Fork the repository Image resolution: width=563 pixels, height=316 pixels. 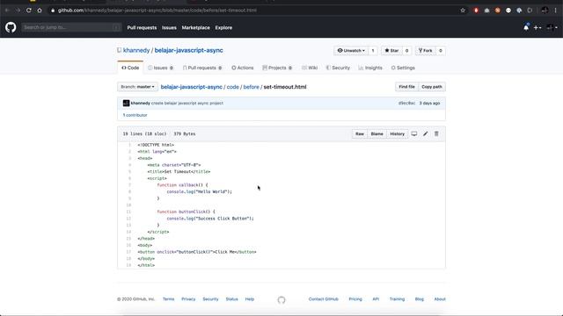point(426,51)
